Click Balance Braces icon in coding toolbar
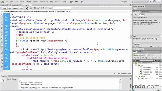Viewport: 162px width, 91px height. pyautogui.click(x=2, y=35)
